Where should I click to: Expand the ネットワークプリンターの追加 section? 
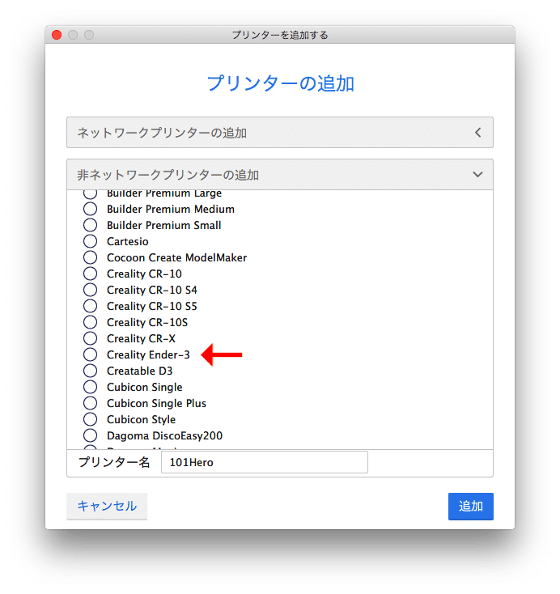click(x=279, y=132)
